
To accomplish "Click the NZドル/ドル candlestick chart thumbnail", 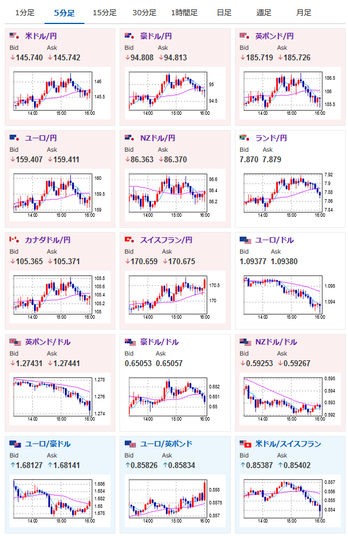I will pyautogui.click(x=289, y=400).
